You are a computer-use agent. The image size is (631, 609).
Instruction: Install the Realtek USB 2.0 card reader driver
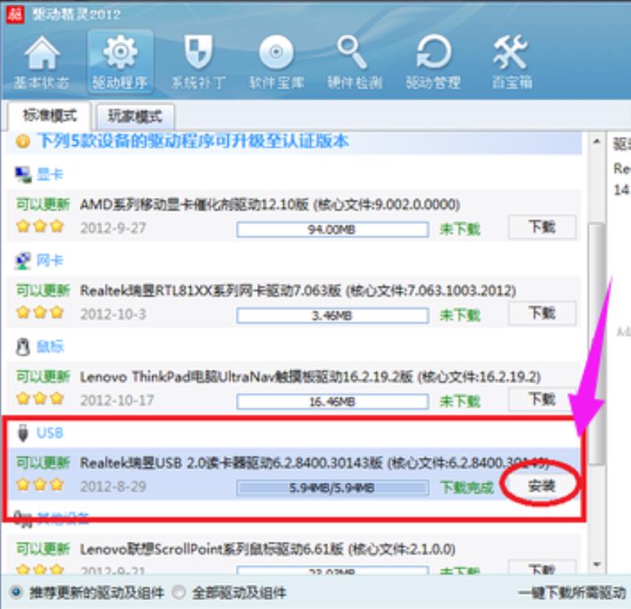click(541, 486)
